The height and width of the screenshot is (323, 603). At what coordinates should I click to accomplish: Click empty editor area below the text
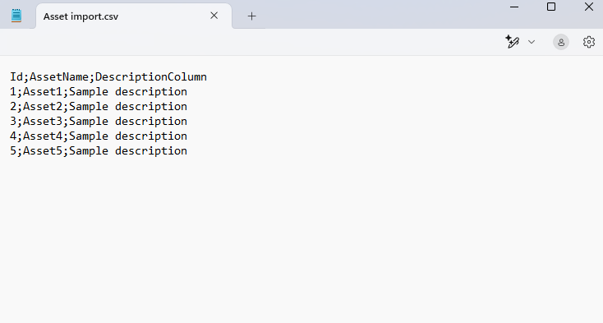tap(301, 238)
